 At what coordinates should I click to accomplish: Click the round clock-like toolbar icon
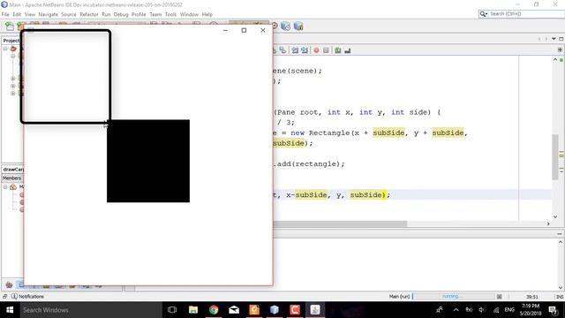[x=275, y=26]
